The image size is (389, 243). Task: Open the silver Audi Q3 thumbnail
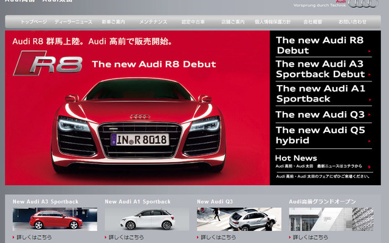point(239,219)
